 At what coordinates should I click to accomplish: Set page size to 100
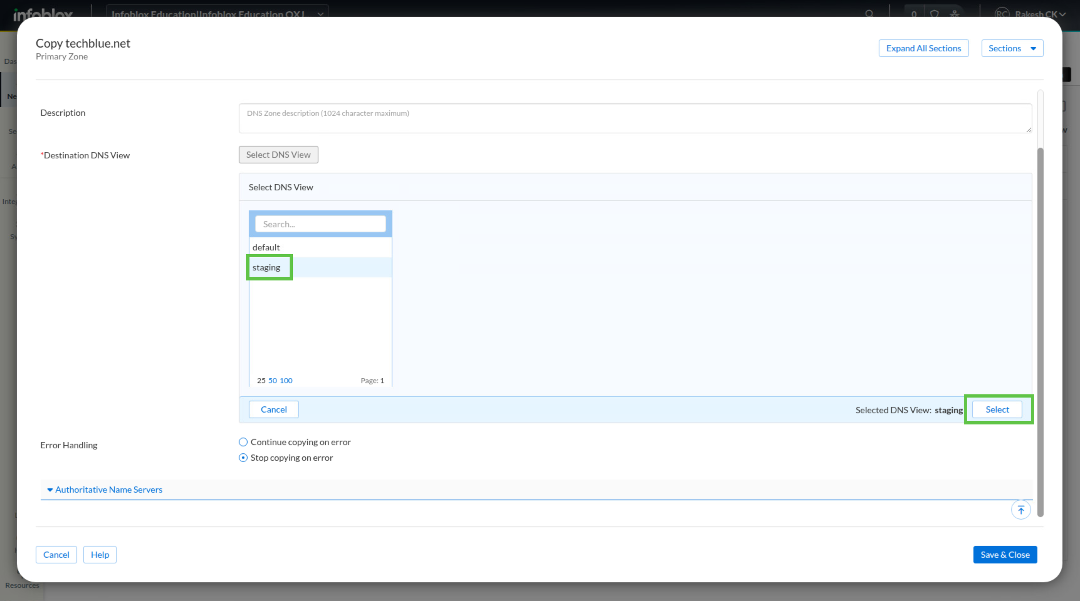[286, 381]
